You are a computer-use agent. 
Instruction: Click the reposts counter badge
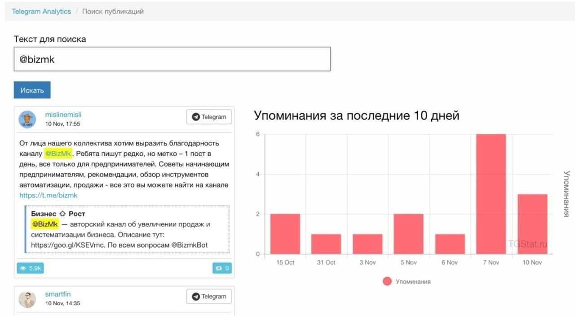[x=222, y=268]
